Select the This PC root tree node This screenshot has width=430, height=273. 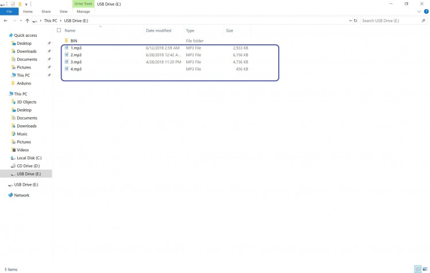click(21, 94)
